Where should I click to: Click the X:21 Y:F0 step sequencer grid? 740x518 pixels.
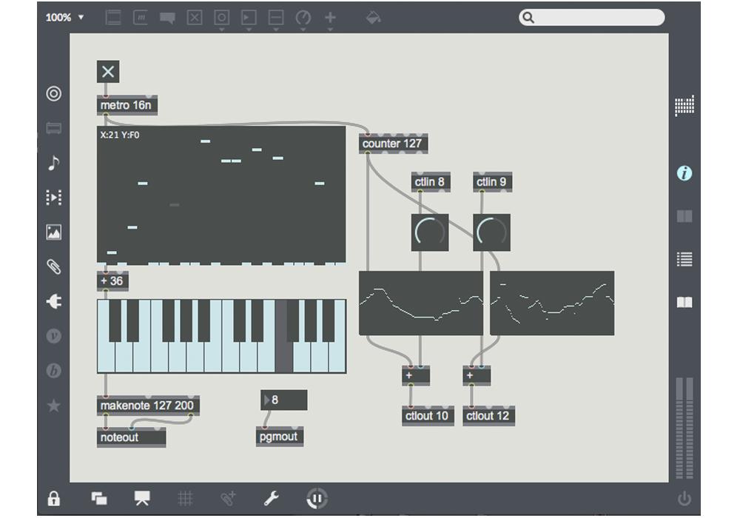tap(221, 195)
